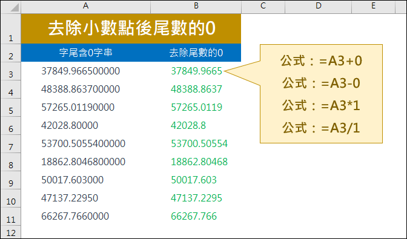407x239 pixels.
Task: Select cell with 66267.7660000
Action: 85,216
